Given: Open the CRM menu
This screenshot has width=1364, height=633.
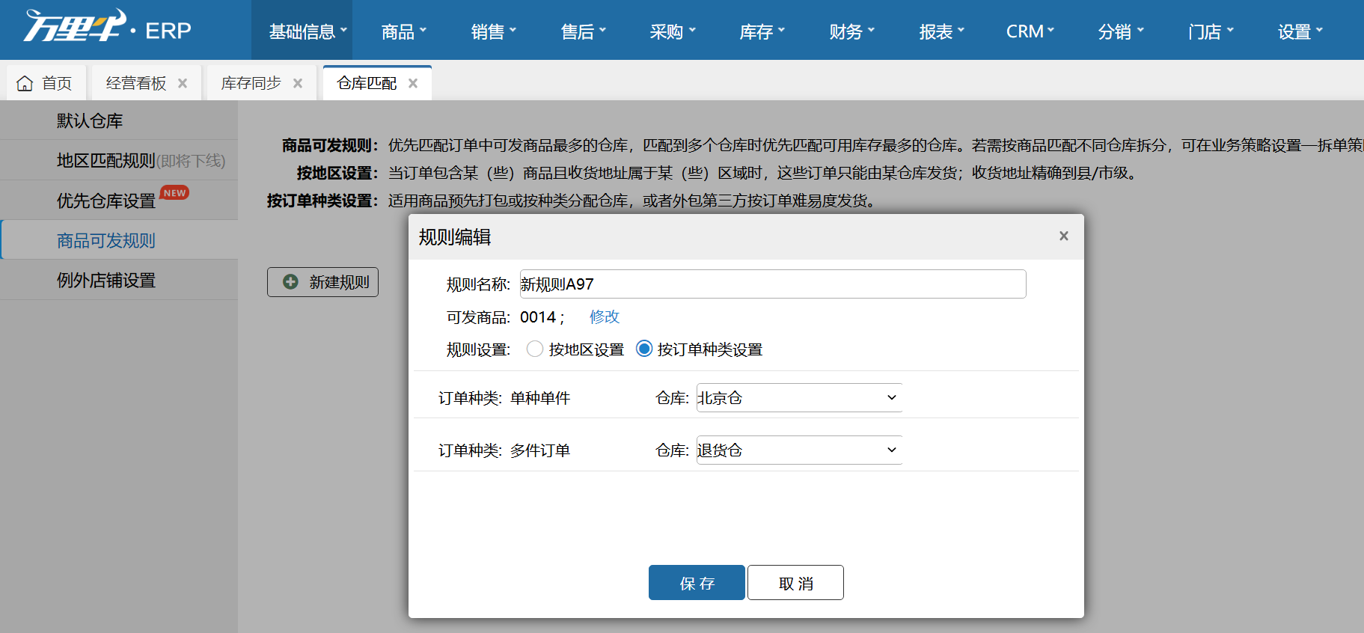Looking at the screenshot, I should point(1030,31).
